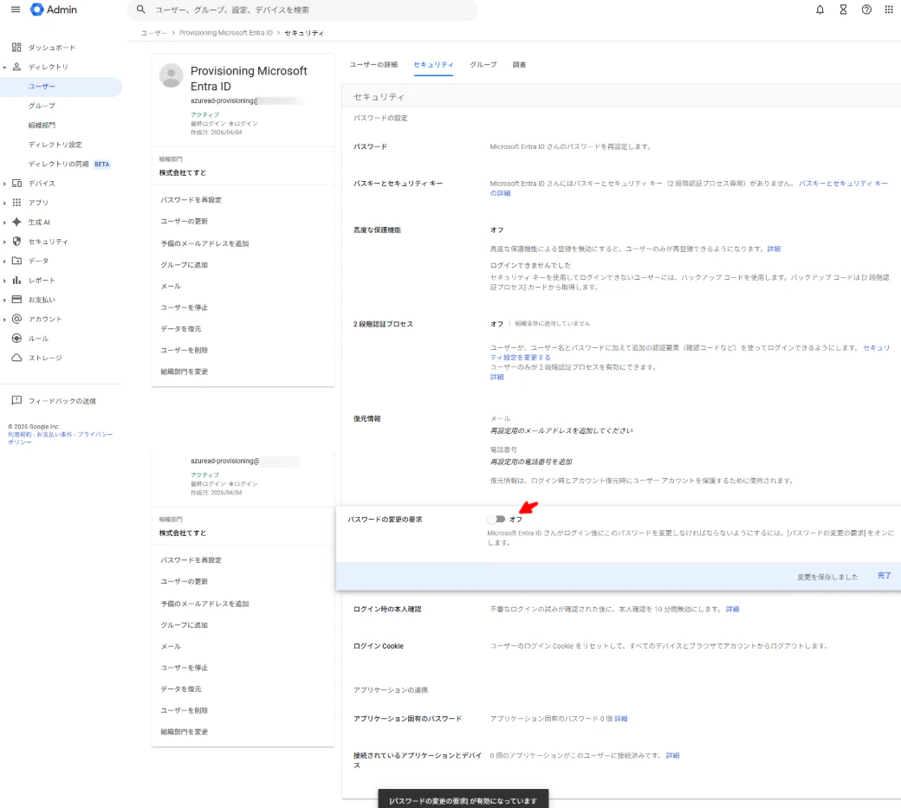This screenshot has width=901, height=808.
Task: Switch to the 調査 tab
Action: coord(520,64)
